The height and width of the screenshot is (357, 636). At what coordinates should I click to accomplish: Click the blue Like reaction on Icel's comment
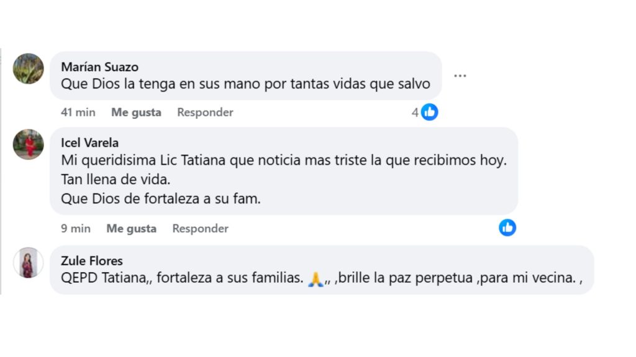(507, 227)
